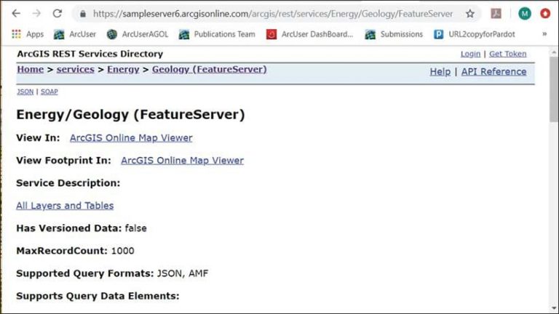Click the Service Description label
This screenshot has width=559, height=314.
point(68,183)
